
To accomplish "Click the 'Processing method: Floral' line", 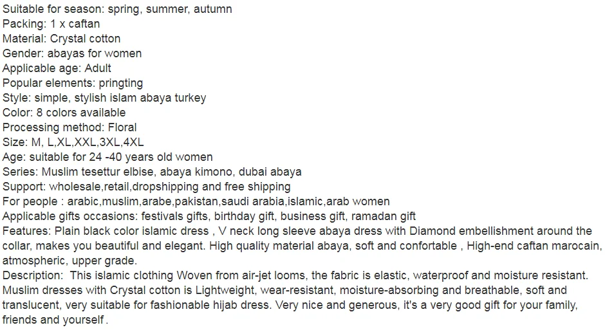I will (x=70, y=127).
